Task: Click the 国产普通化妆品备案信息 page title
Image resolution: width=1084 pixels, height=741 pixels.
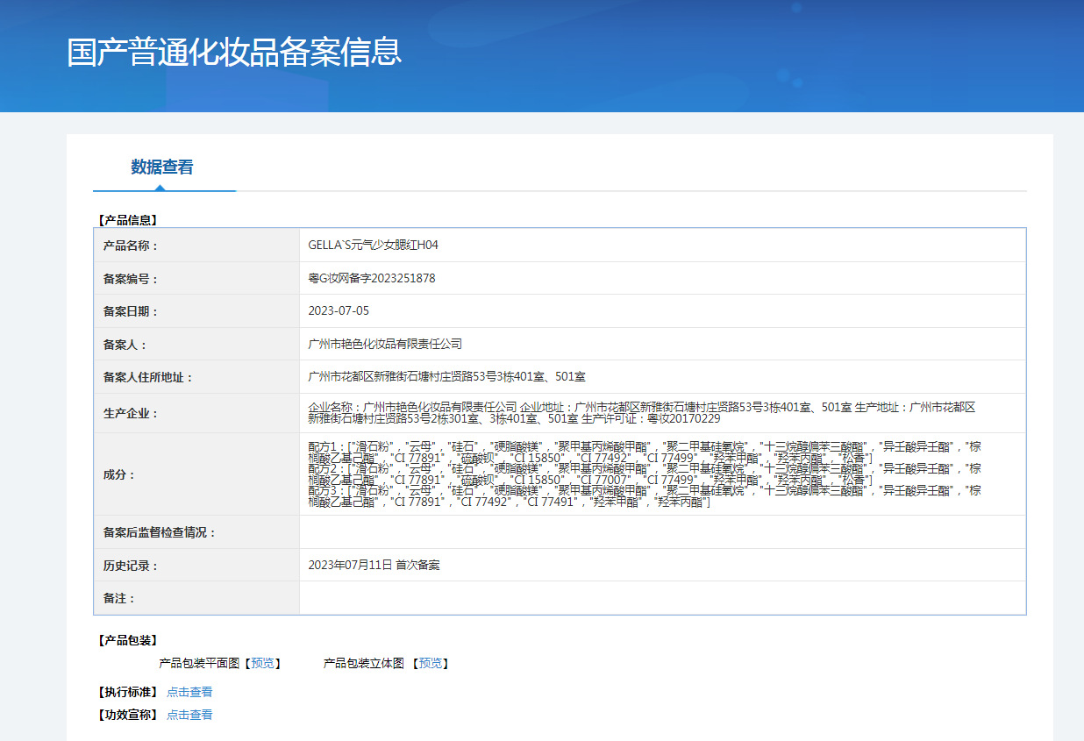Action: coord(234,53)
